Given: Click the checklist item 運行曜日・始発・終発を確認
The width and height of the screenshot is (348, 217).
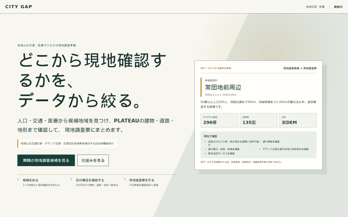Looking at the screenshot, I should coord(224,149).
